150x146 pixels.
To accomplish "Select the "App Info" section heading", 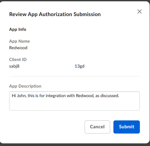I will (18, 30).
